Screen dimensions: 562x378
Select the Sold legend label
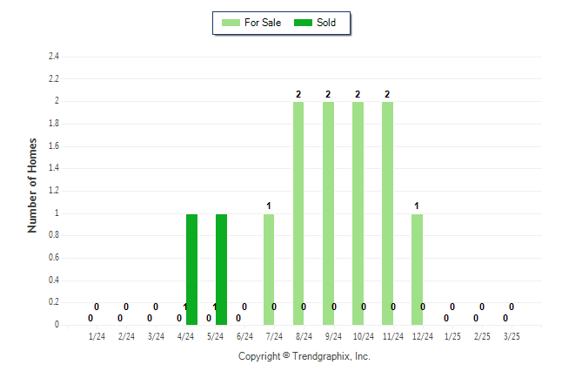click(326, 23)
